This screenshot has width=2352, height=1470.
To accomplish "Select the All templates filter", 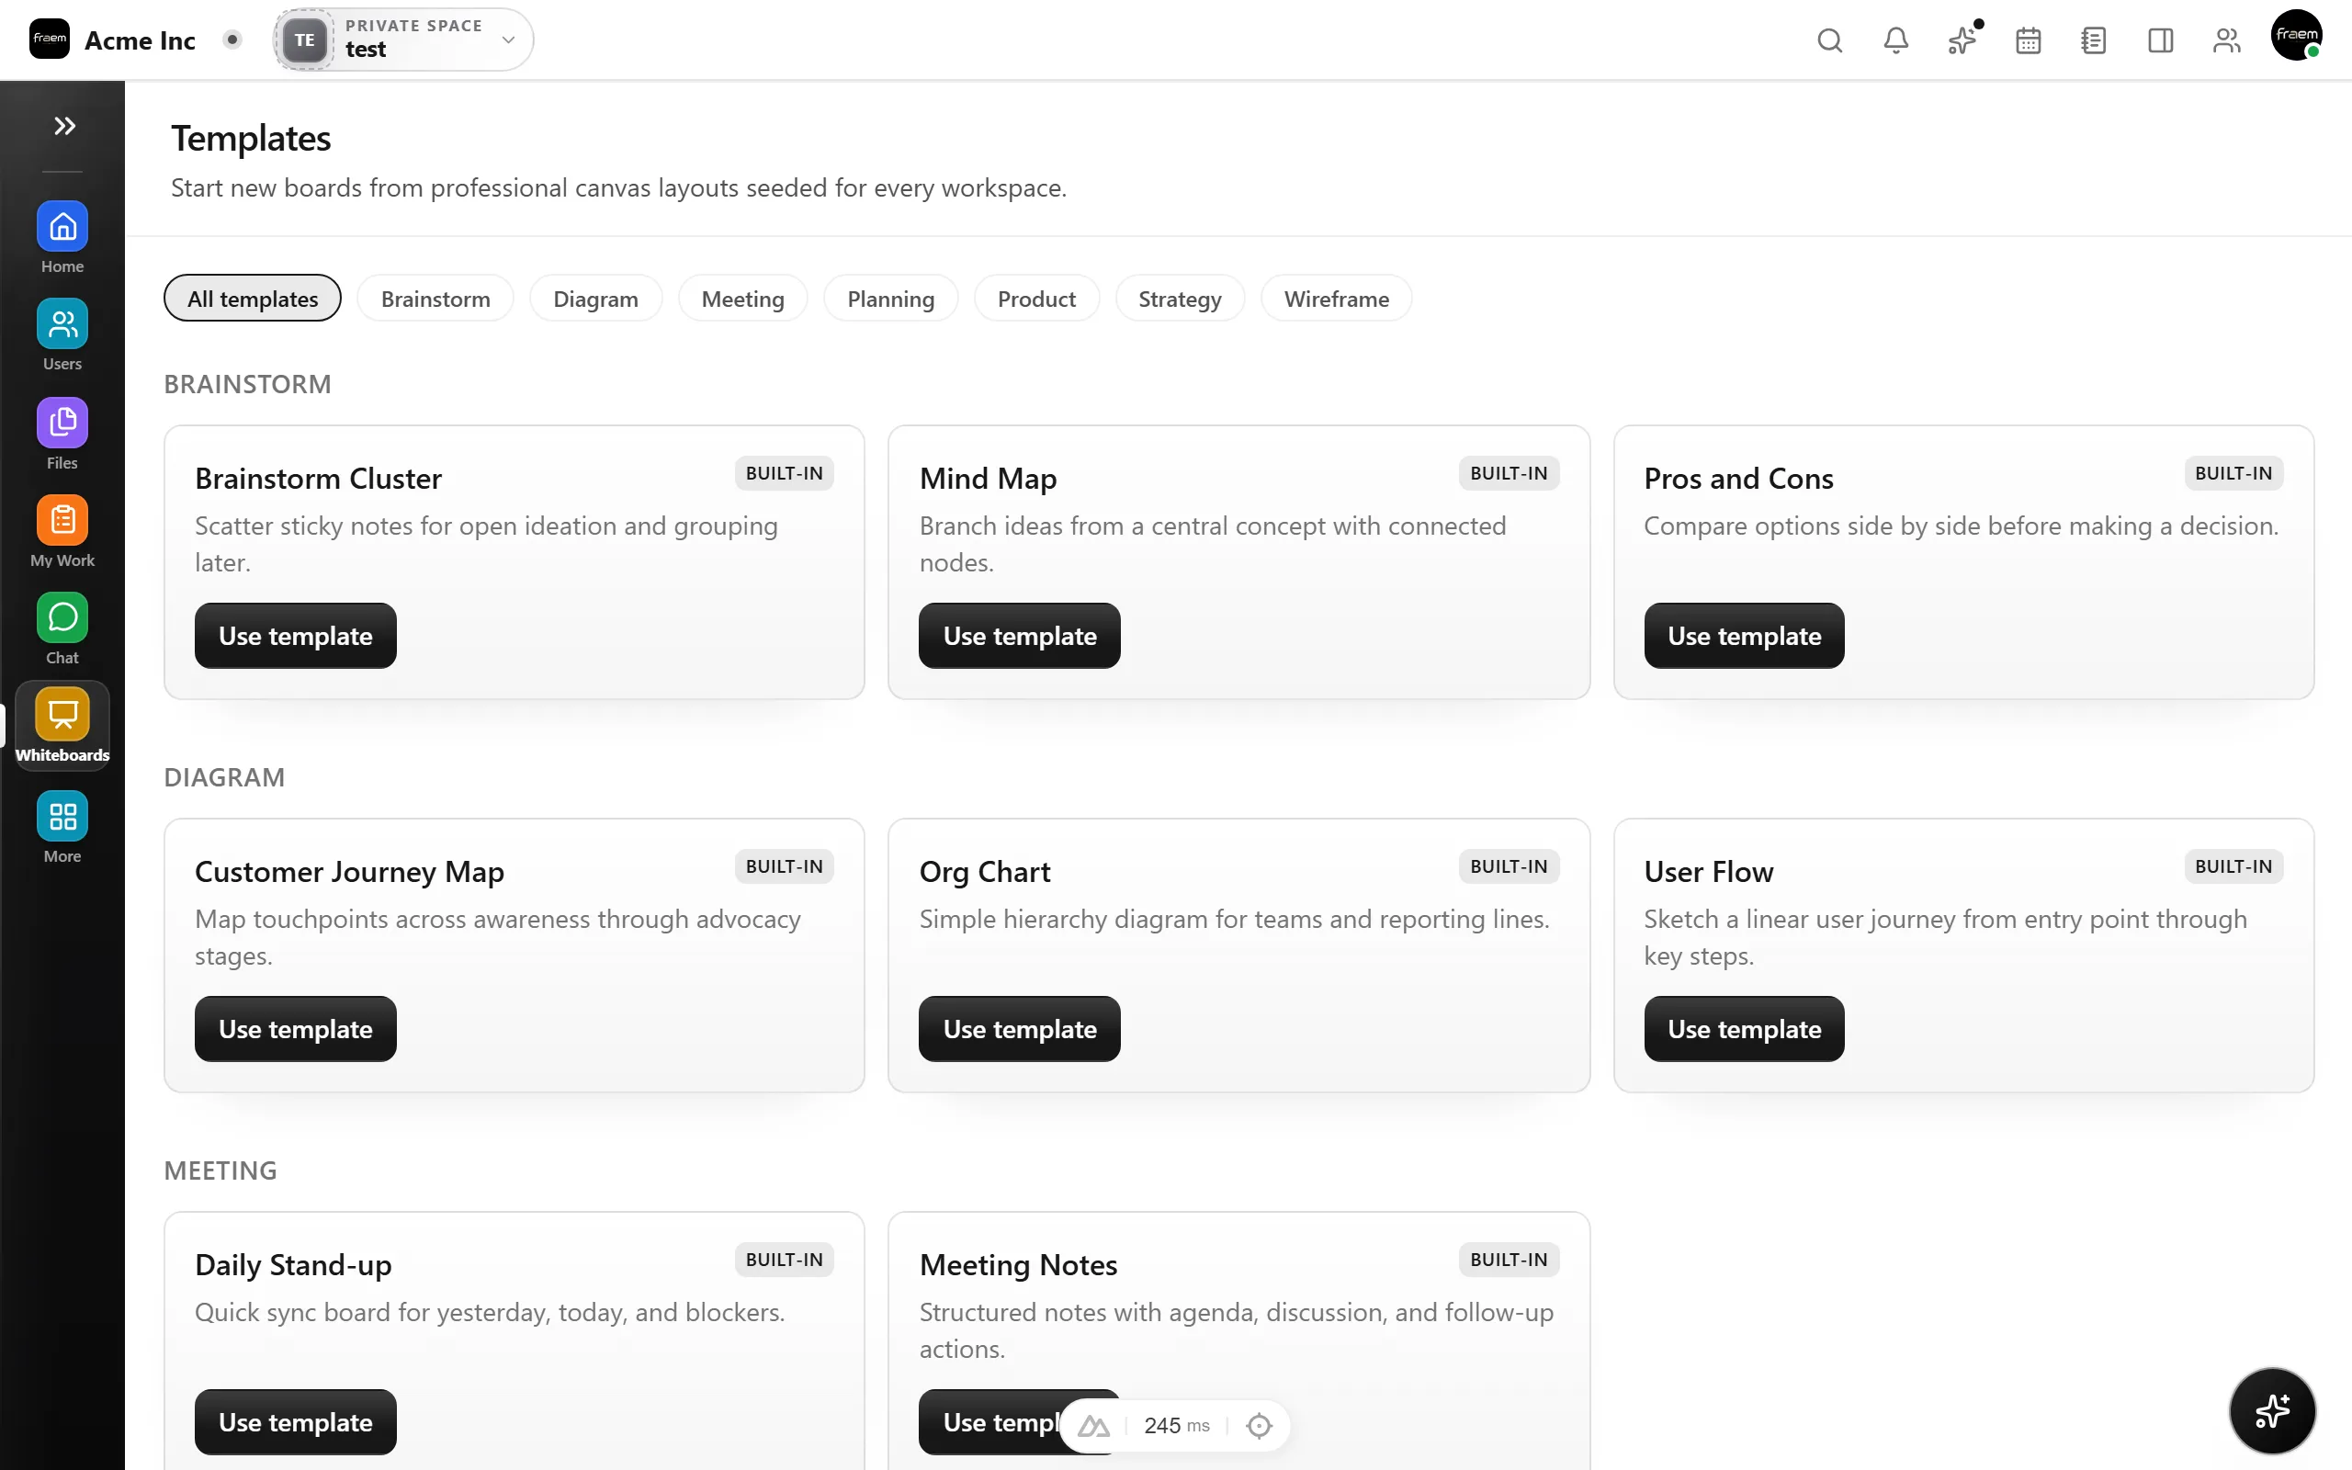I will tap(253, 299).
